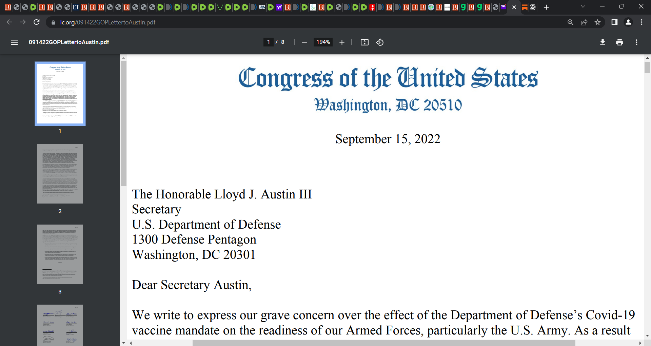Download the PDF file

pos(603,42)
